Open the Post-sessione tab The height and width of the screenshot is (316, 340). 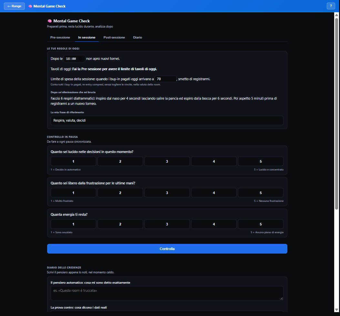coord(114,37)
